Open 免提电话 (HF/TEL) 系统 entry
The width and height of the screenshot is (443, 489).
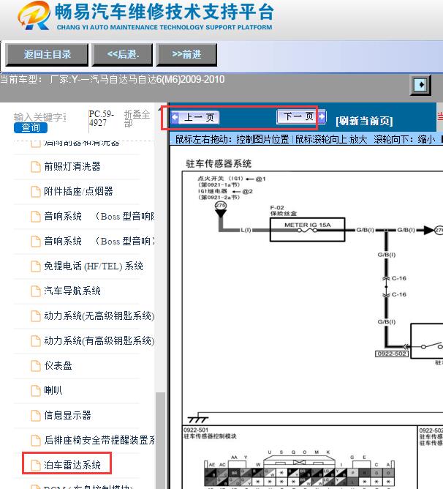click(94, 266)
